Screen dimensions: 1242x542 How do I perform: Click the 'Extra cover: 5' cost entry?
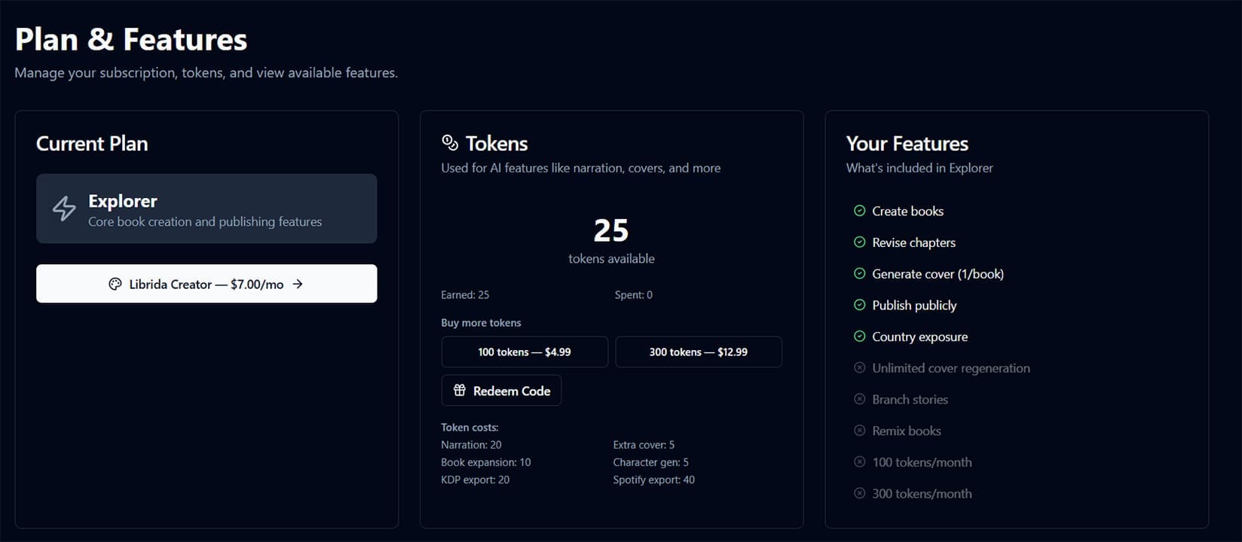coord(644,445)
